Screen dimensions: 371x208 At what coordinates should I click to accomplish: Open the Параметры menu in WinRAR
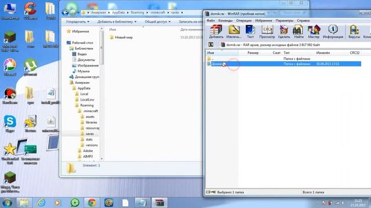pos(284,21)
